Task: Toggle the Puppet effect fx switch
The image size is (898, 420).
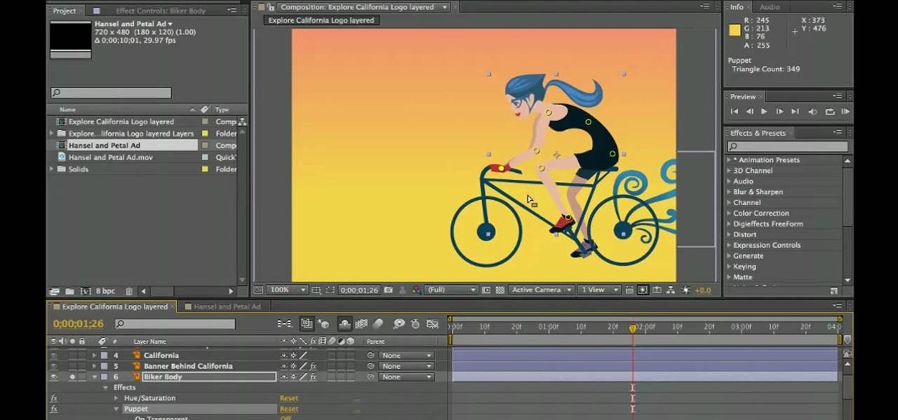Action: (x=53, y=409)
